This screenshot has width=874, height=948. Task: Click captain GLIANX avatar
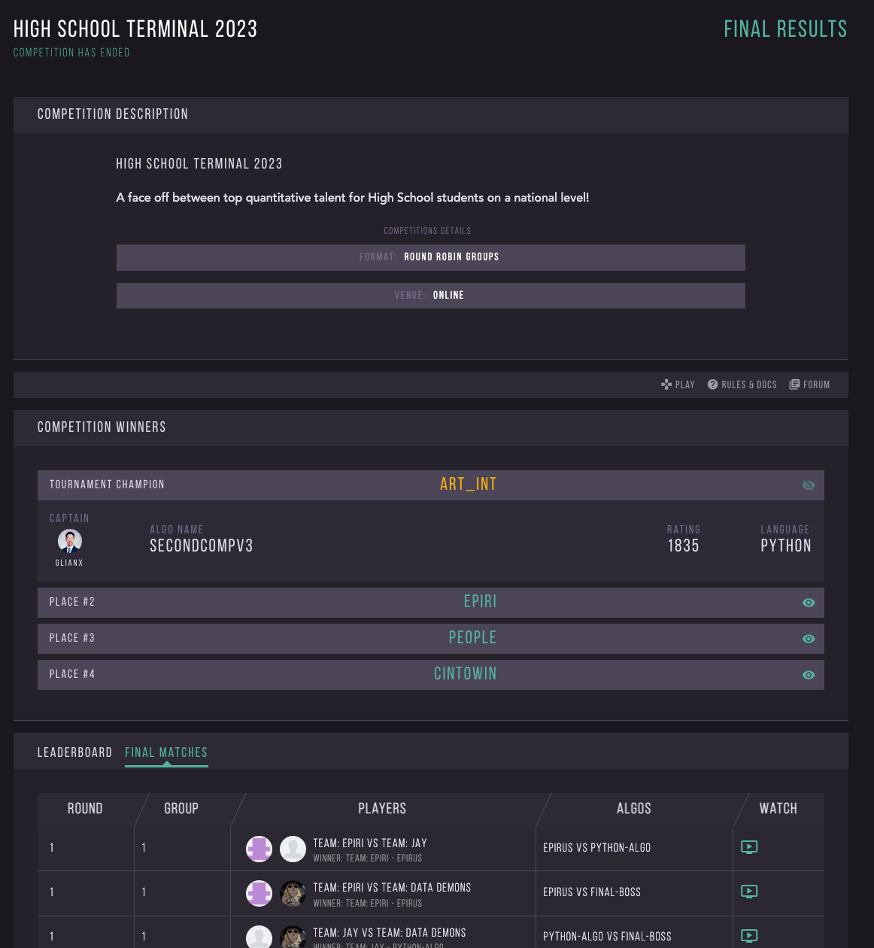point(70,541)
